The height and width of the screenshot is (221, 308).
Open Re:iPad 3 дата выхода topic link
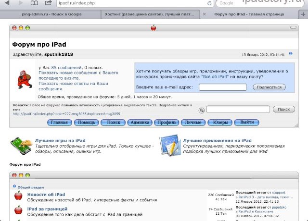(x=266, y=197)
